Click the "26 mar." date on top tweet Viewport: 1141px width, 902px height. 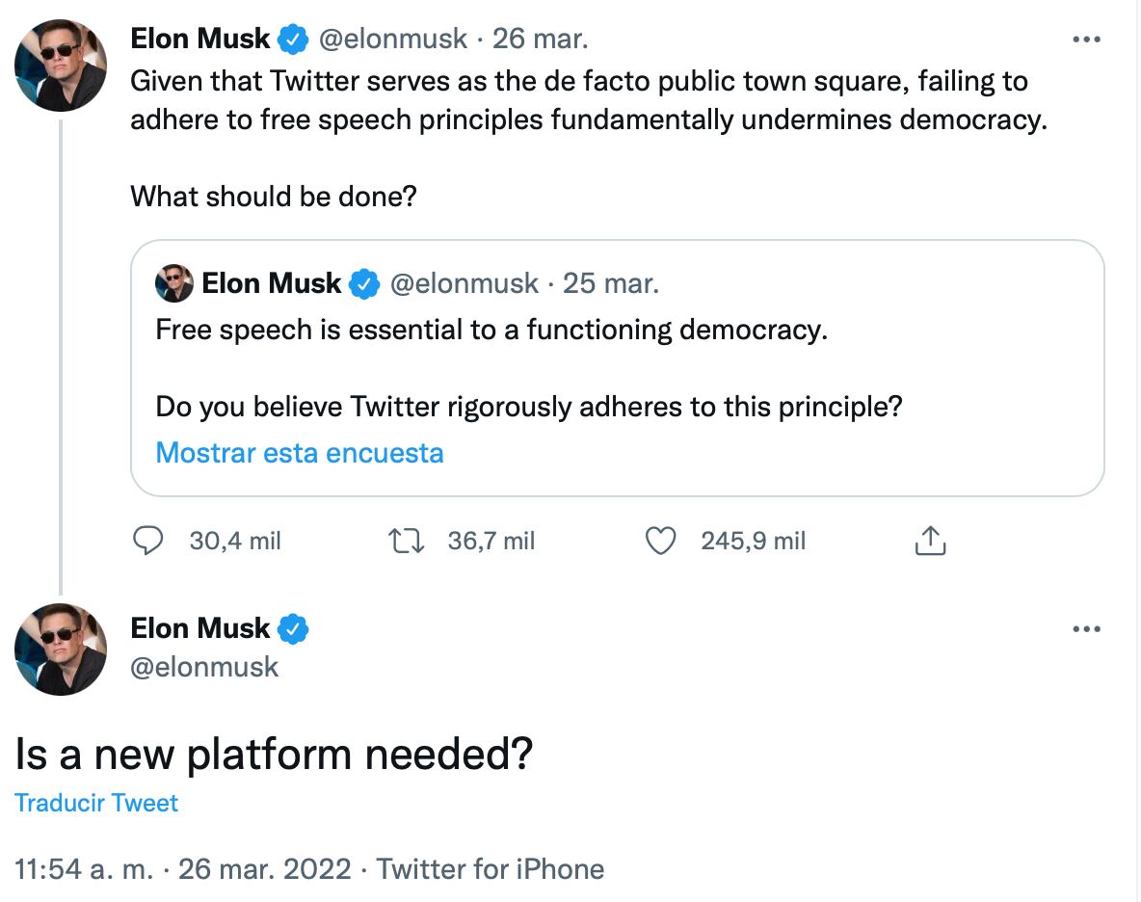tap(540, 40)
